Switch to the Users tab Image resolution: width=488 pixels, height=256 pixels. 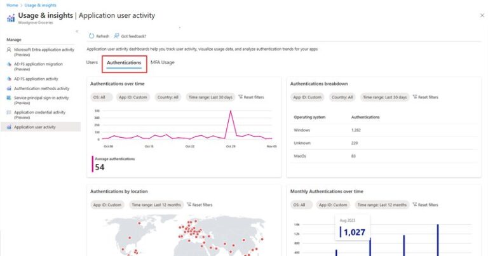pyautogui.click(x=91, y=62)
